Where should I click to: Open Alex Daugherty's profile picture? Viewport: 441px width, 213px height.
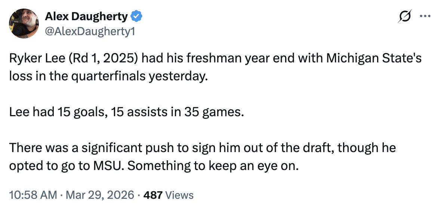tap(24, 23)
